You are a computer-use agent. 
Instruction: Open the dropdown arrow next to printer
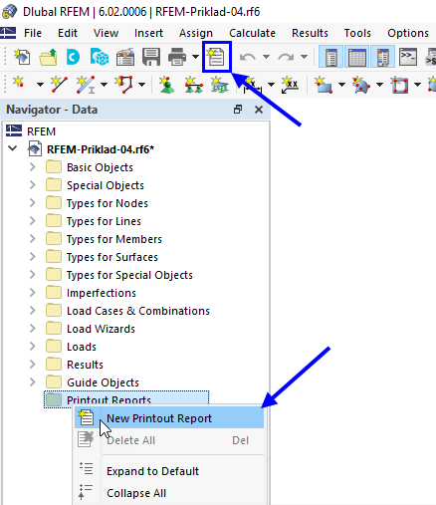(x=195, y=57)
